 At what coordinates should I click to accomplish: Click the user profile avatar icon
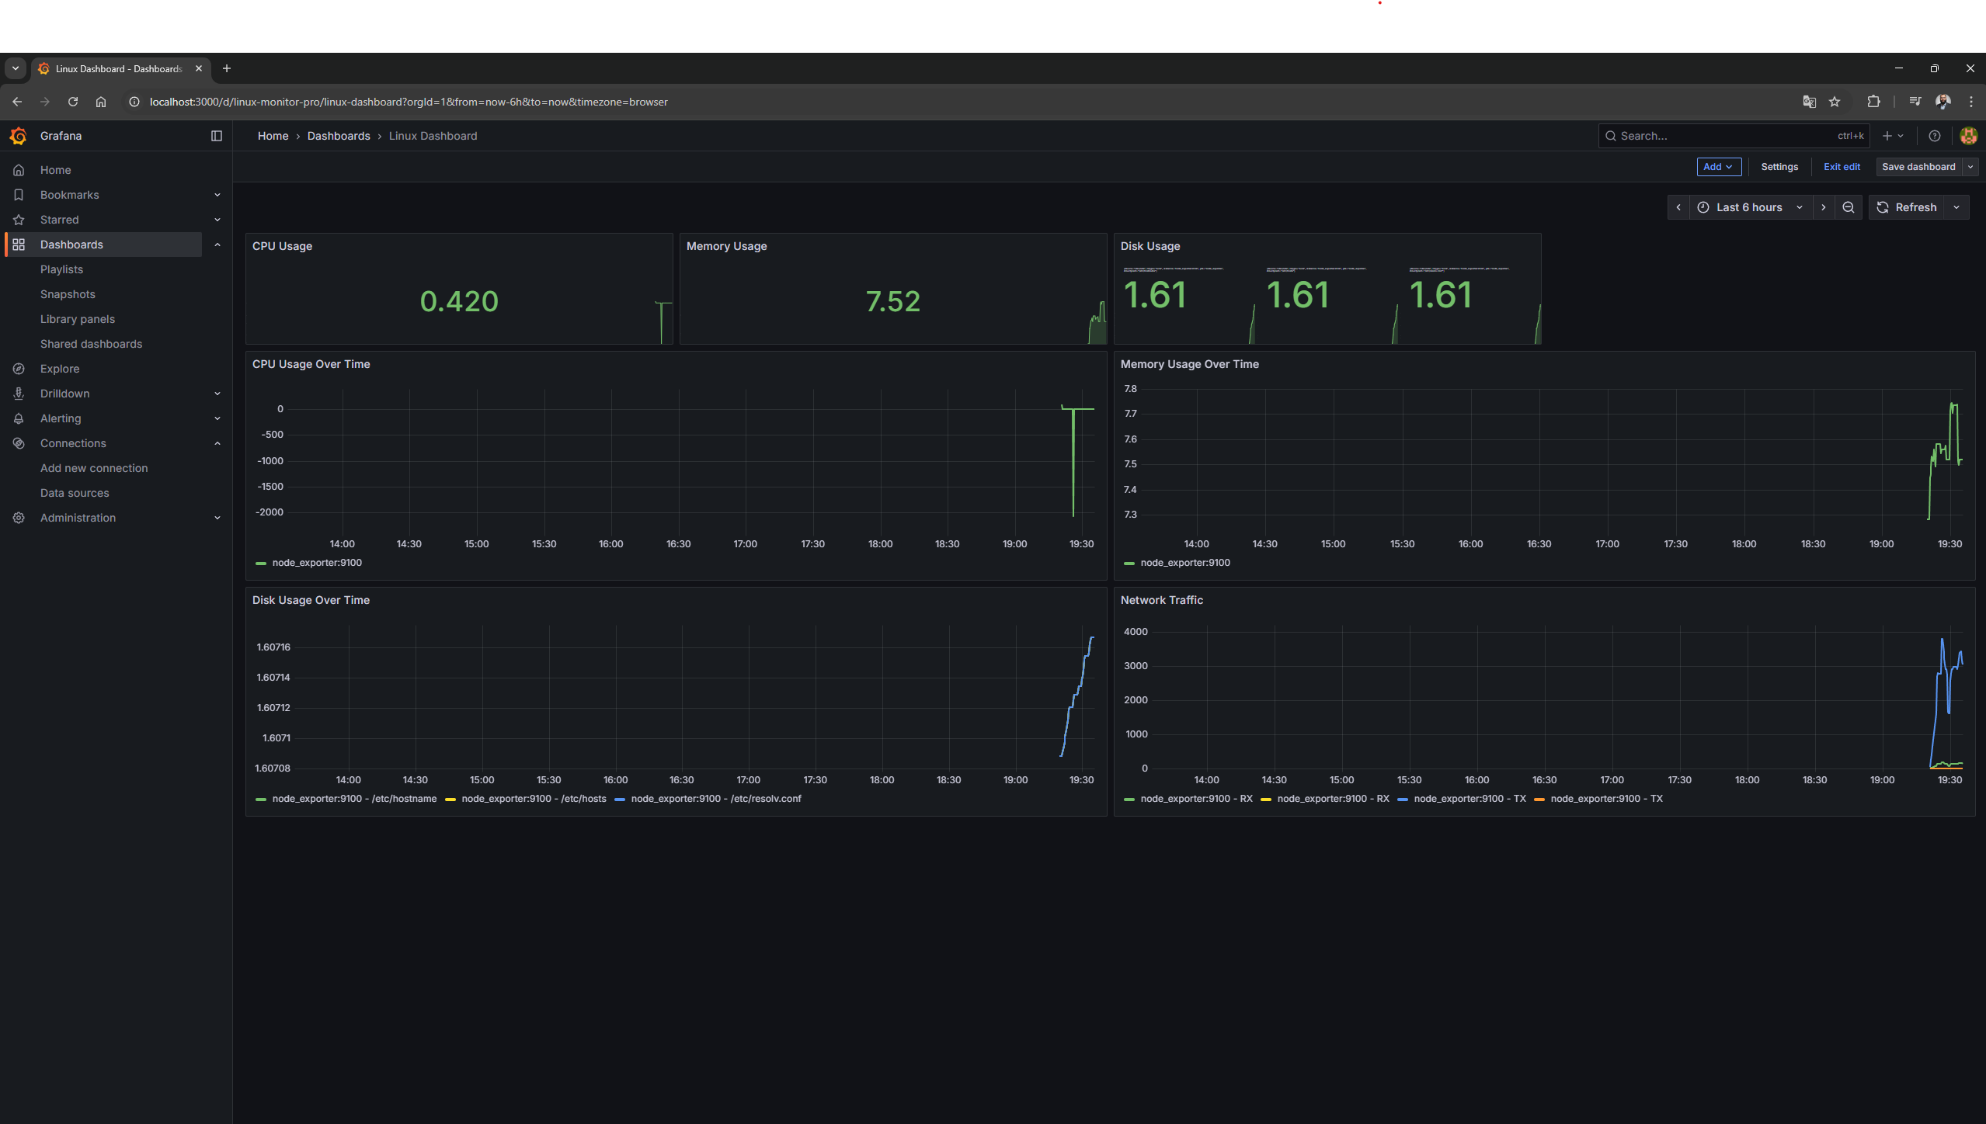coord(1968,136)
